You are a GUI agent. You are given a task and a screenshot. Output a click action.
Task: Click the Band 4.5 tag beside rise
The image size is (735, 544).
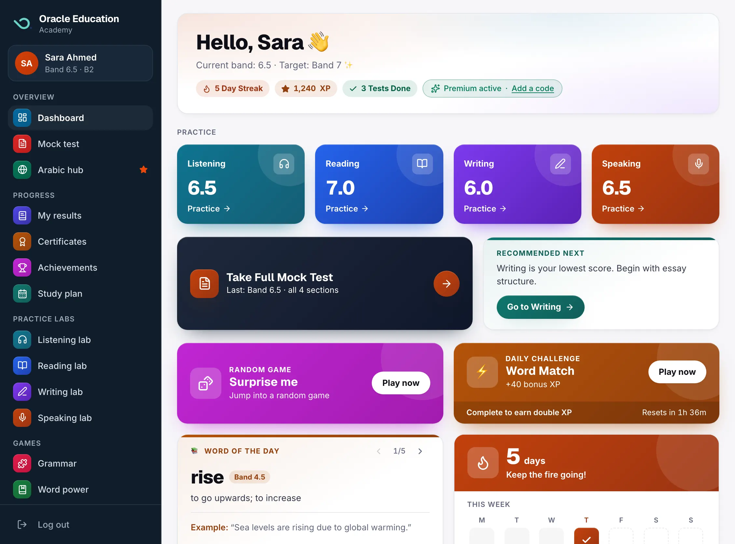coord(249,477)
